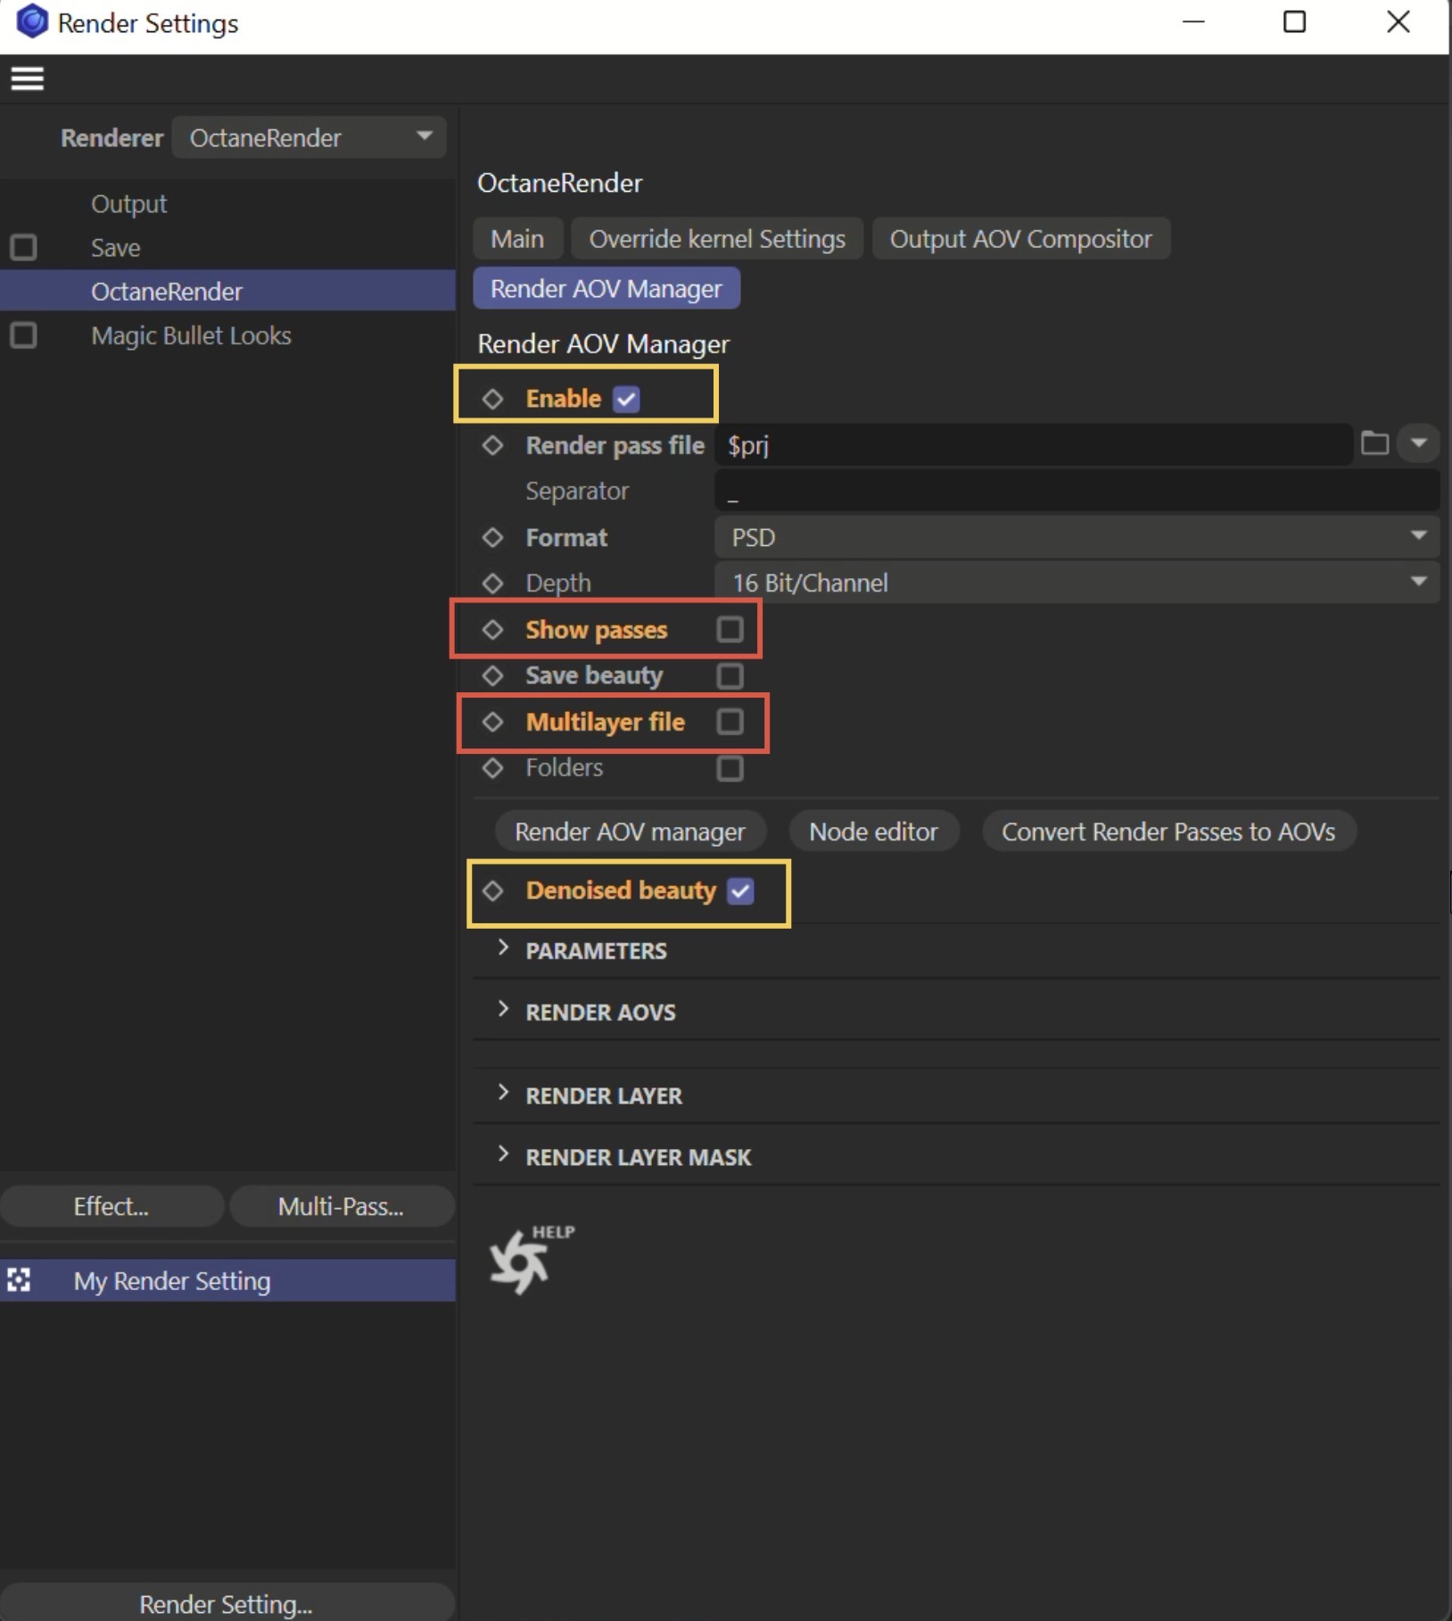Enable the Folders checkbox
Image resolution: width=1452 pixels, height=1621 pixels.
(730, 768)
